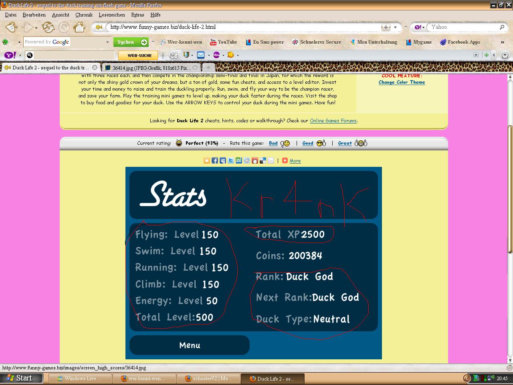Share by email envelope icon
This screenshot has width=513, height=385.
click(x=271, y=160)
